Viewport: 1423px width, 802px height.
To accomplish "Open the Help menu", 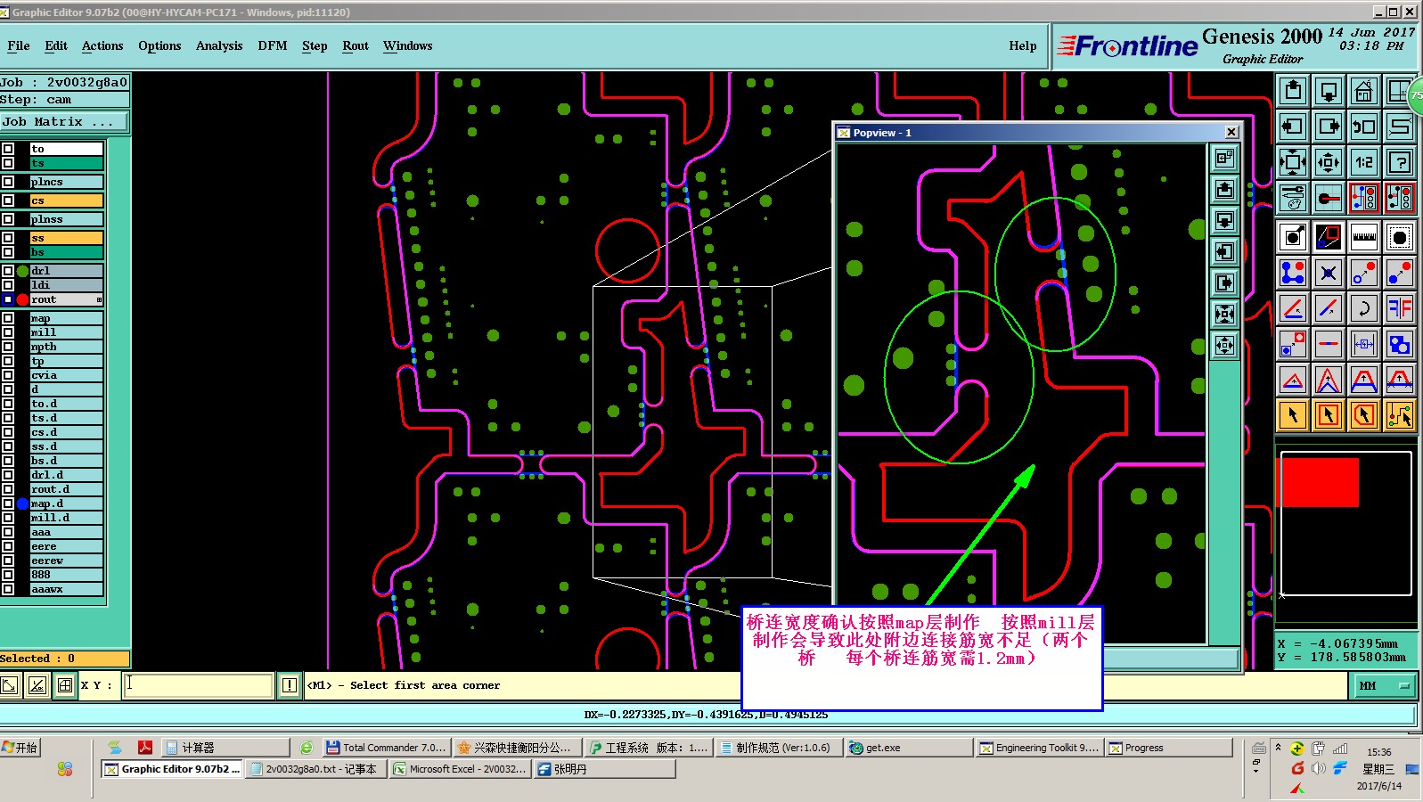I will (1023, 45).
